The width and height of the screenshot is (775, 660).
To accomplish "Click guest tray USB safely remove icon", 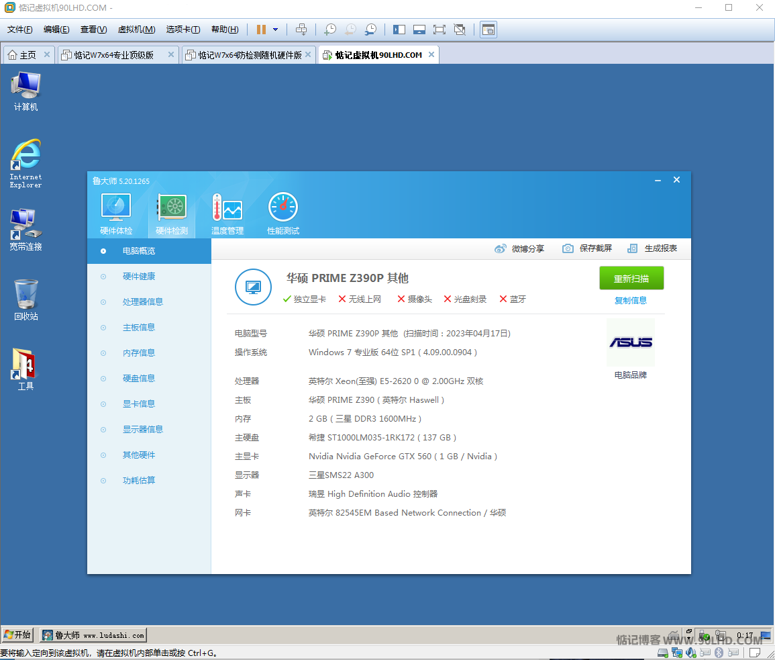I will [704, 635].
